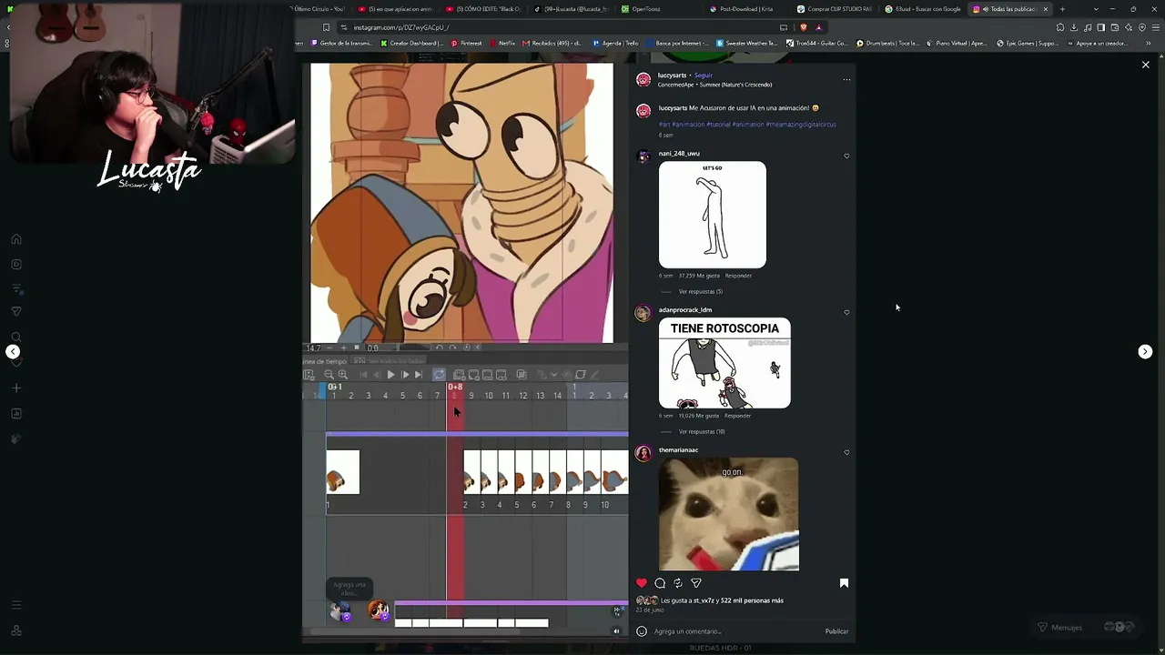Open the emoji picker in the comment box

(642, 631)
